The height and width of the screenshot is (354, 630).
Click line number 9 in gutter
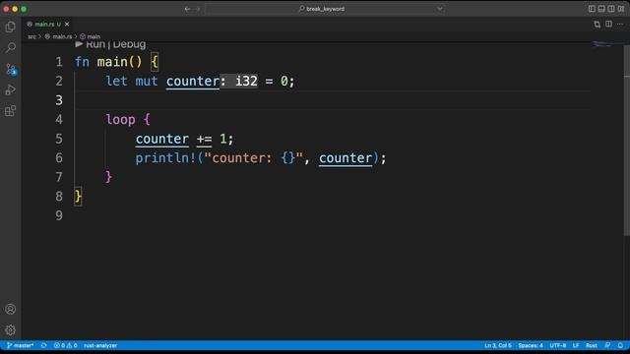[59, 215]
